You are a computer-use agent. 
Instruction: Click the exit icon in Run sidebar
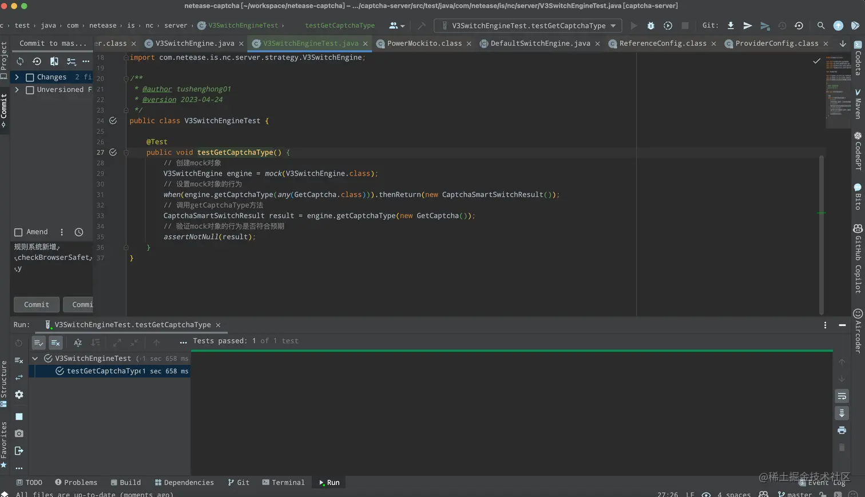19,451
